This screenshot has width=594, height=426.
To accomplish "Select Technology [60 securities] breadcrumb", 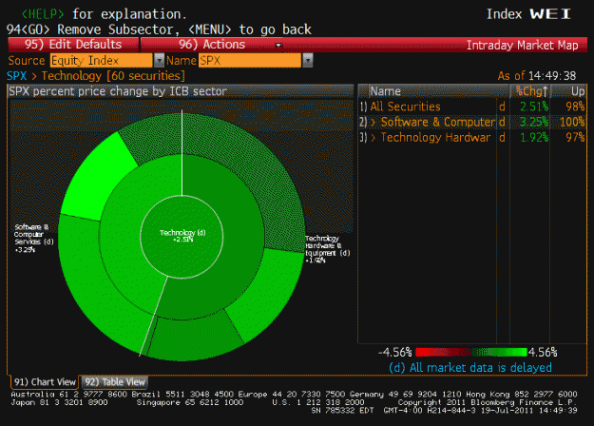I will [x=113, y=76].
